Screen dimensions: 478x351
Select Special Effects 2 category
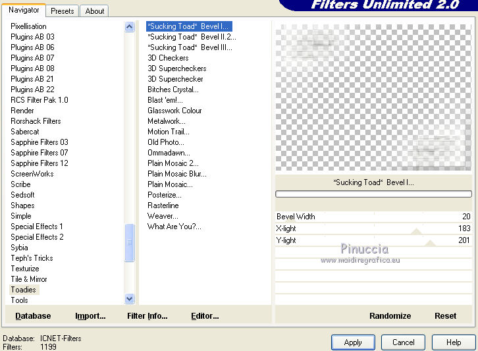[x=37, y=237]
